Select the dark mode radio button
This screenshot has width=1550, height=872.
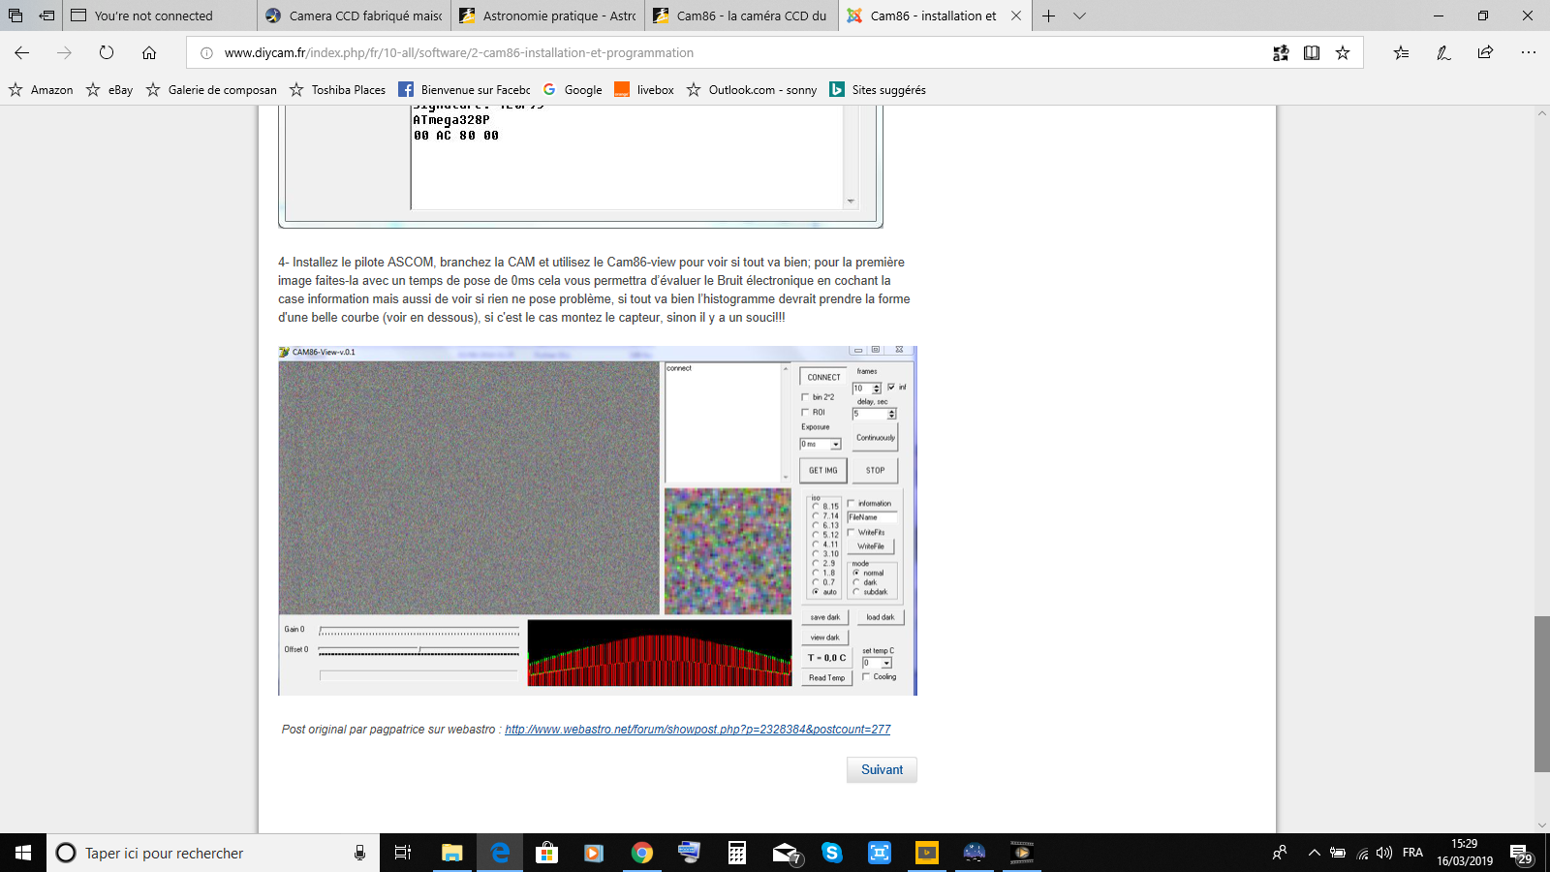[x=856, y=582]
